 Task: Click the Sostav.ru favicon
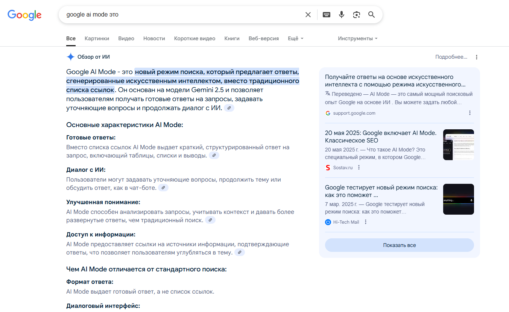click(x=328, y=167)
